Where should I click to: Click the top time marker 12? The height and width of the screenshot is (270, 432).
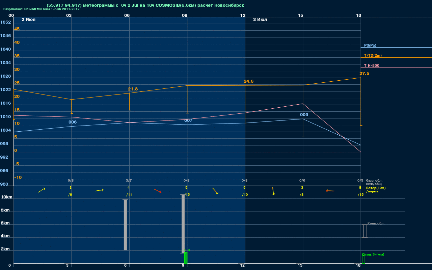coord(243,15)
